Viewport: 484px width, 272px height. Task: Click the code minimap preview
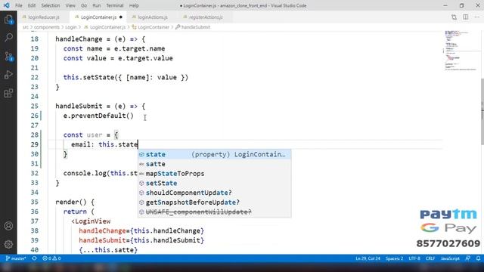(x=461, y=51)
